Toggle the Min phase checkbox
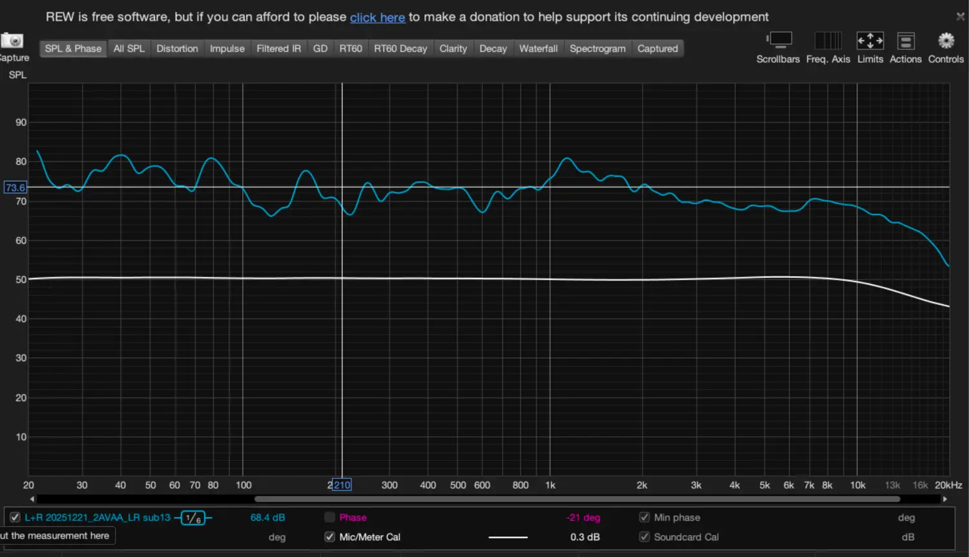 (644, 518)
